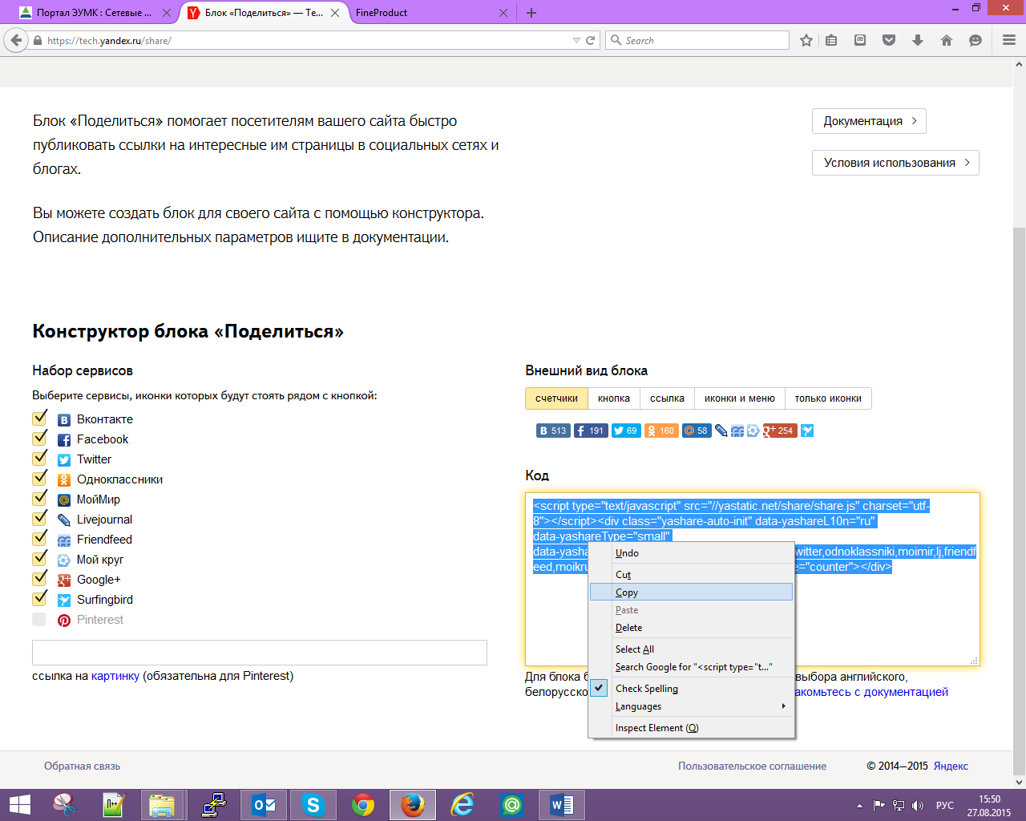Switch to the Портал ЭУМК browser tab
Viewport: 1026px width, 821px height.
click(96, 13)
